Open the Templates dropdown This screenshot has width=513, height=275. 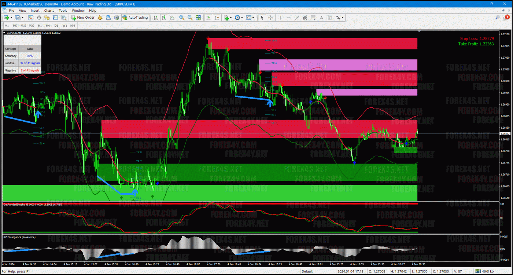[253, 17]
